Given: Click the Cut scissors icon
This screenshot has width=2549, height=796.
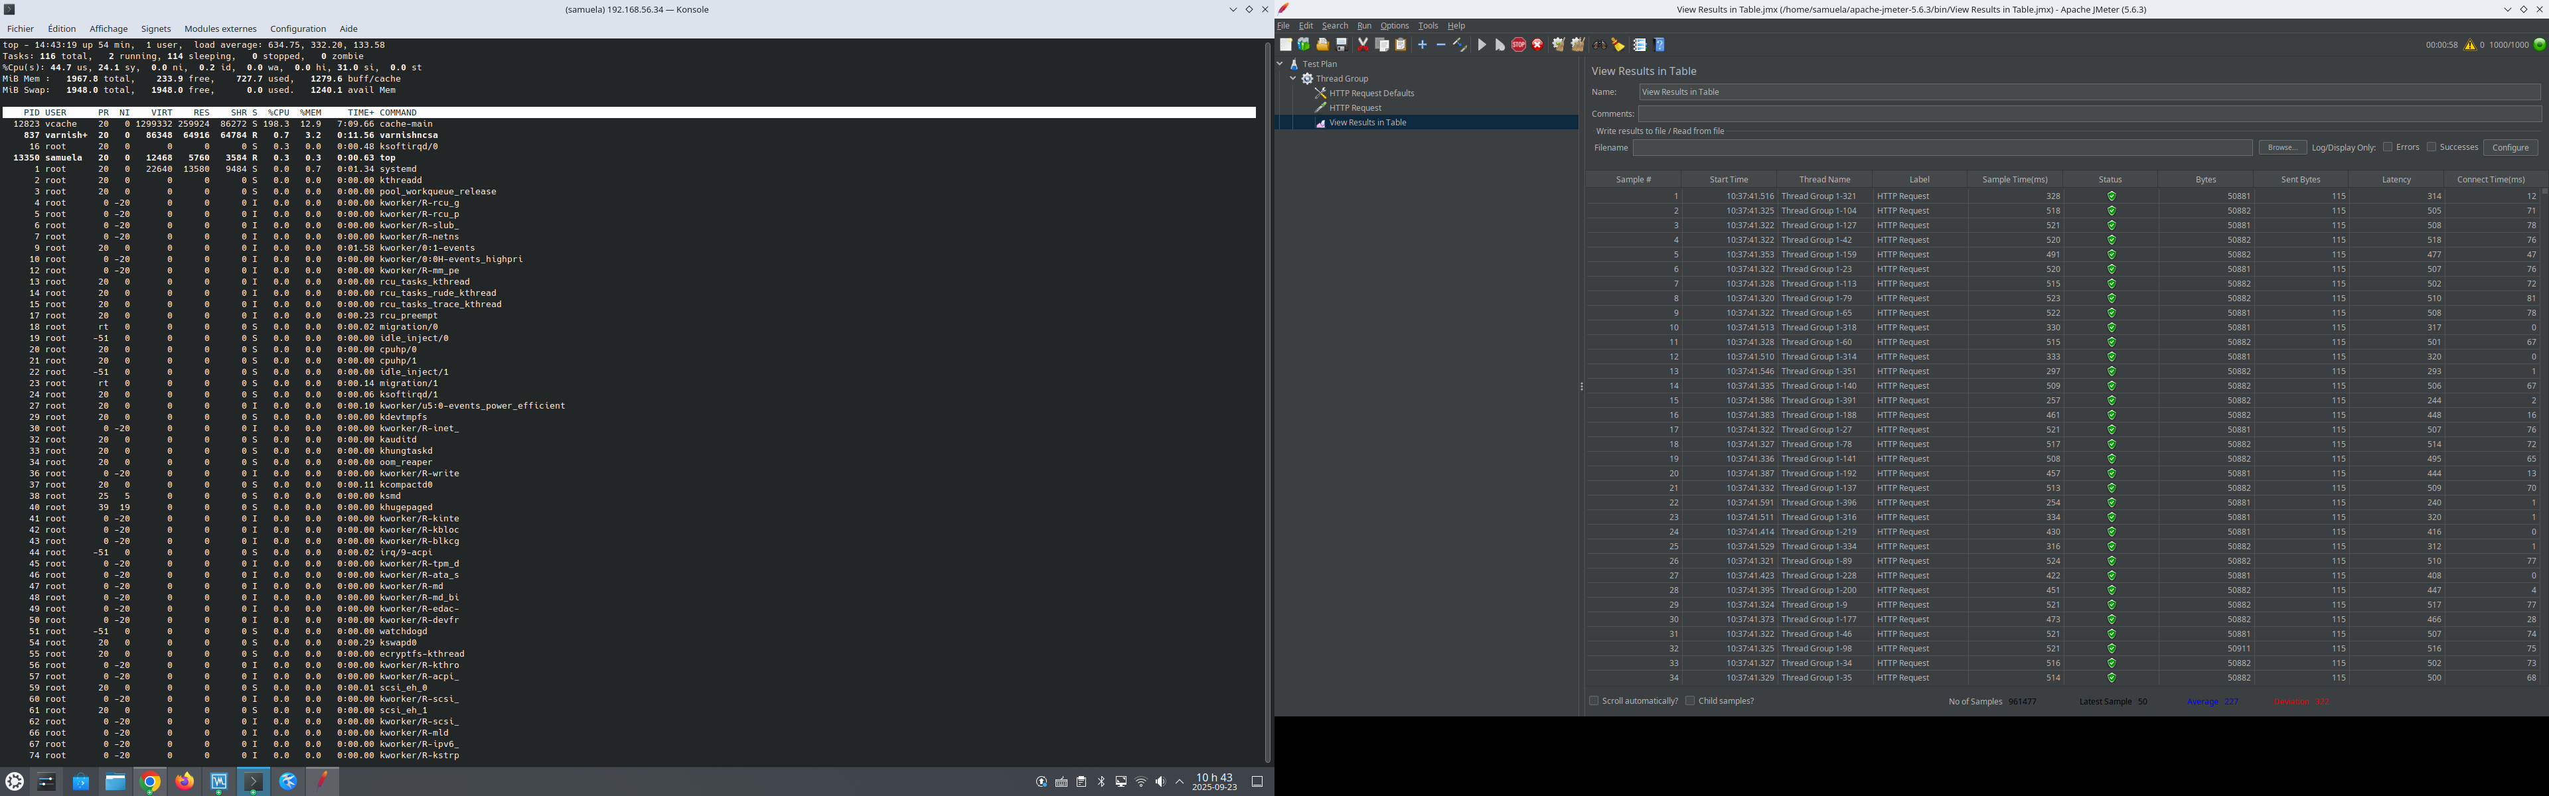Looking at the screenshot, I should [1363, 44].
